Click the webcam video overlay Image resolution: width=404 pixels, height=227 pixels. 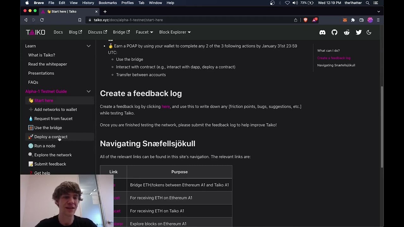[x=67, y=201]
